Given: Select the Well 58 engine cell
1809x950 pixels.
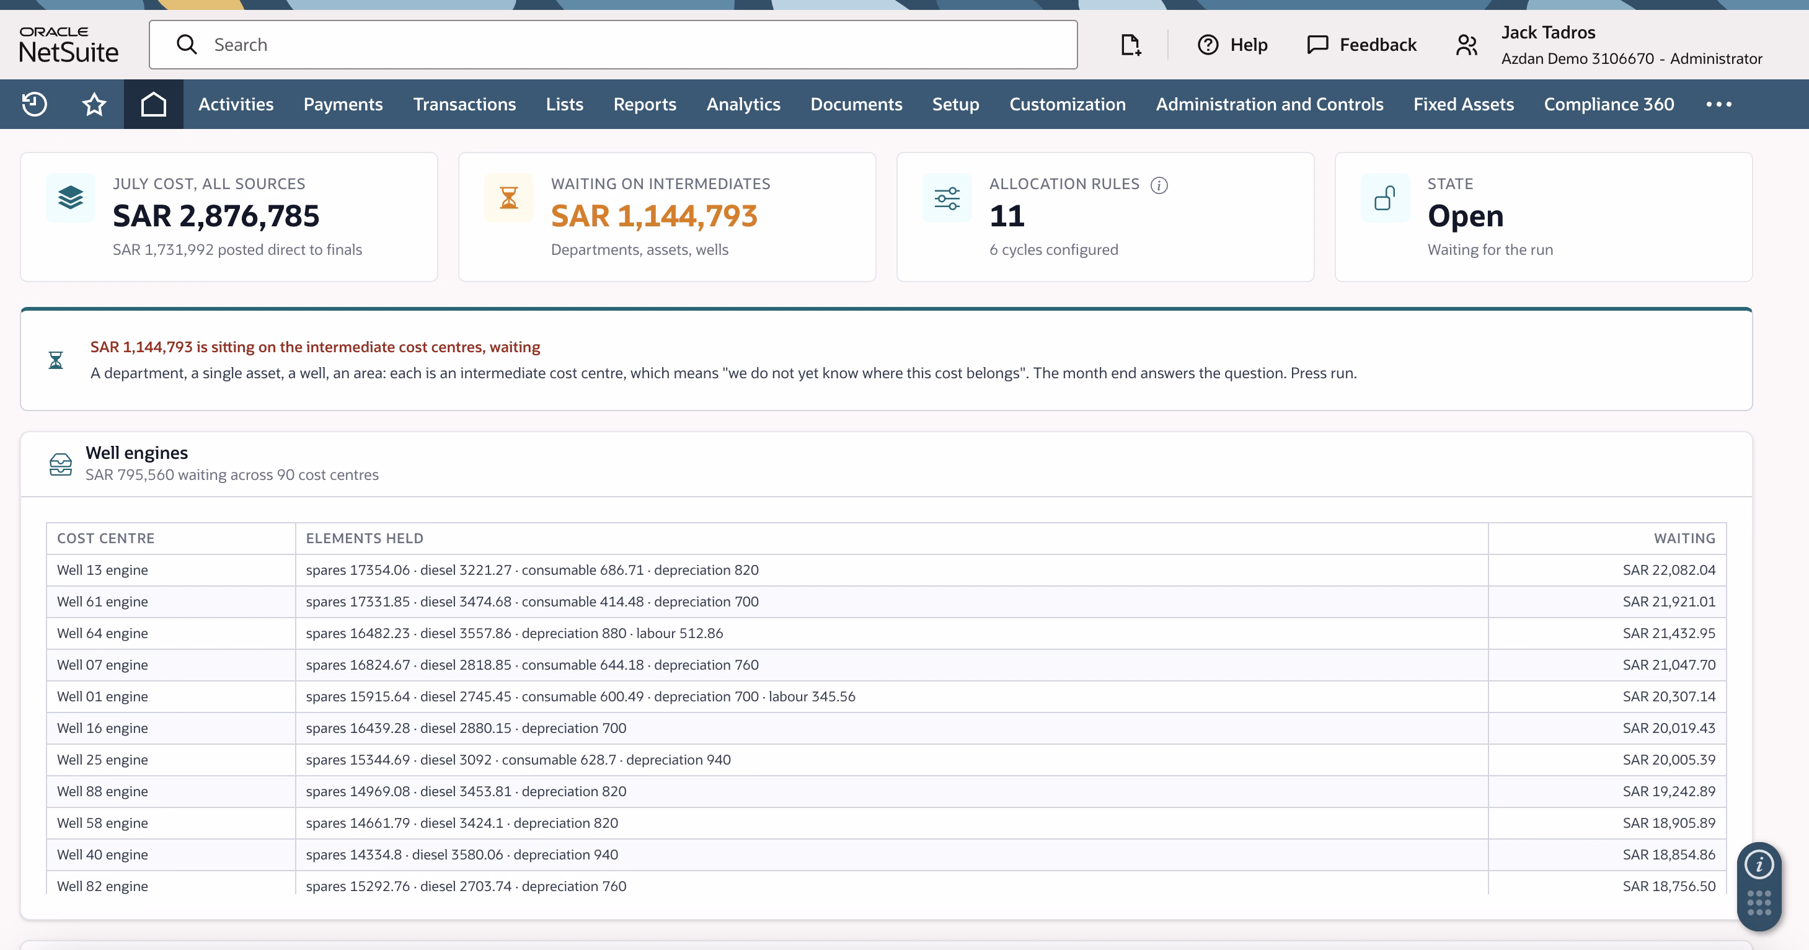Looking at the screenshot, I should pos(170,823).
